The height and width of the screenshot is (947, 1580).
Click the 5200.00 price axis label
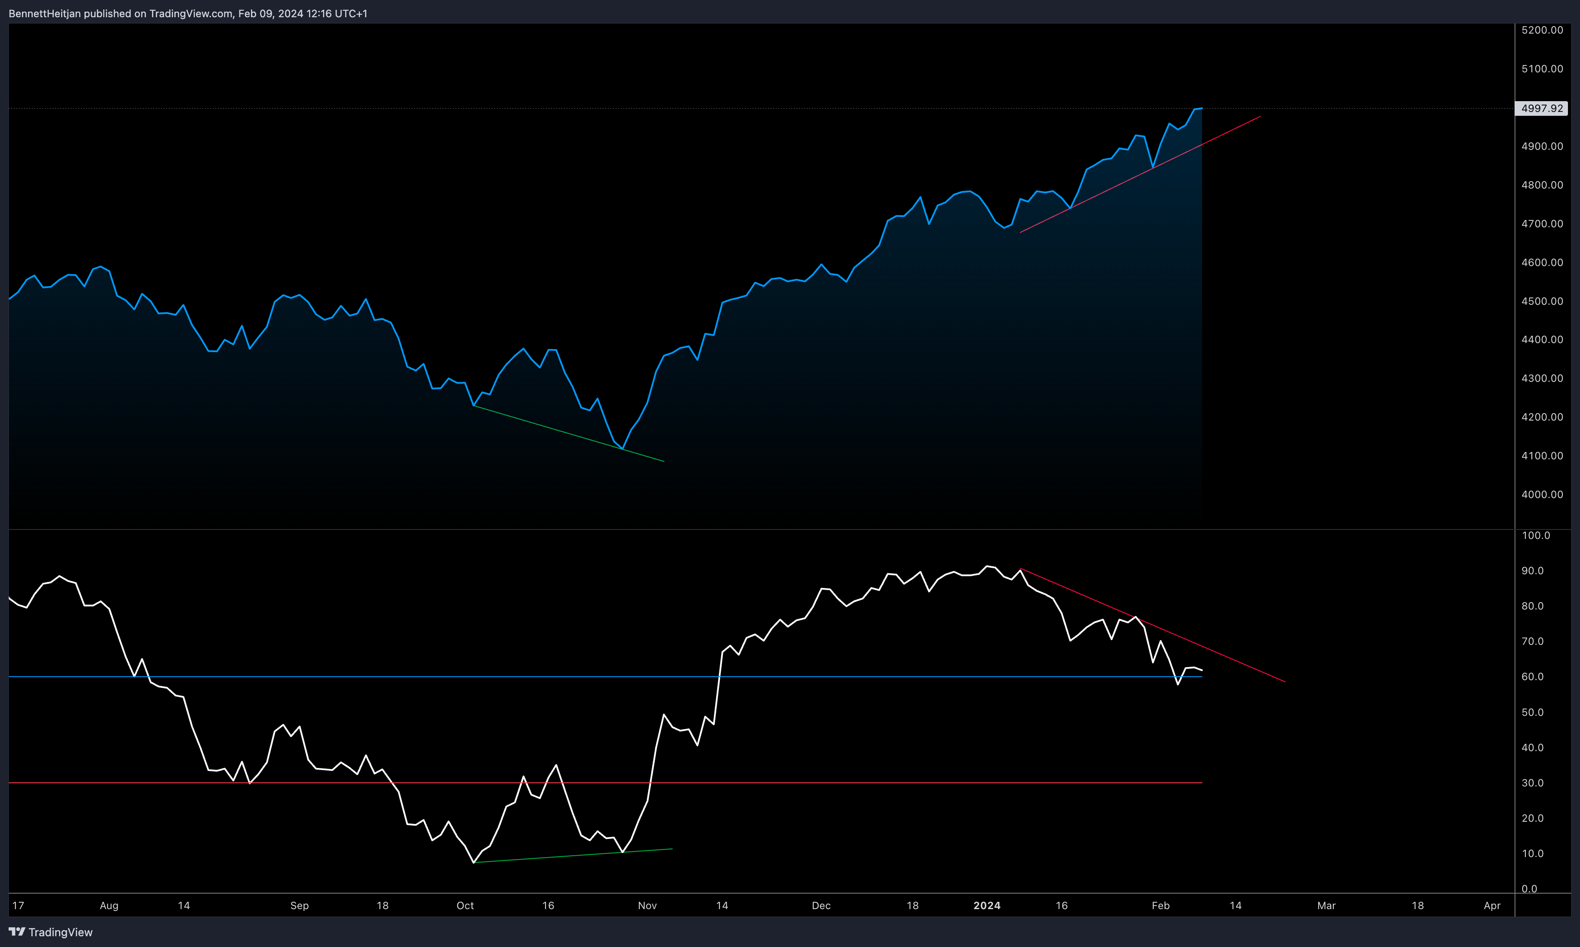(1542, 30)
